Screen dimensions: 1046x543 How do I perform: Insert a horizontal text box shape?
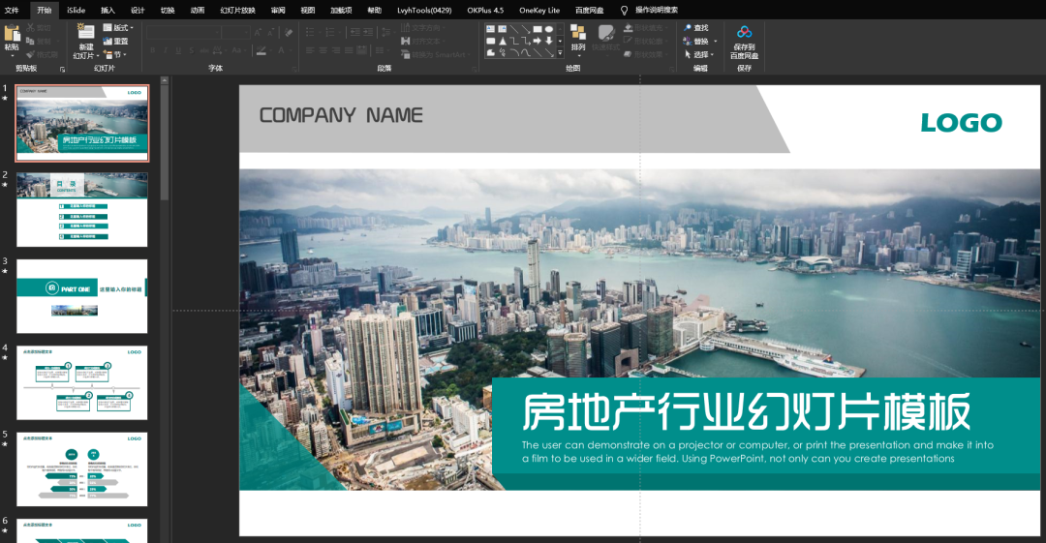click(x=491, y=29)
